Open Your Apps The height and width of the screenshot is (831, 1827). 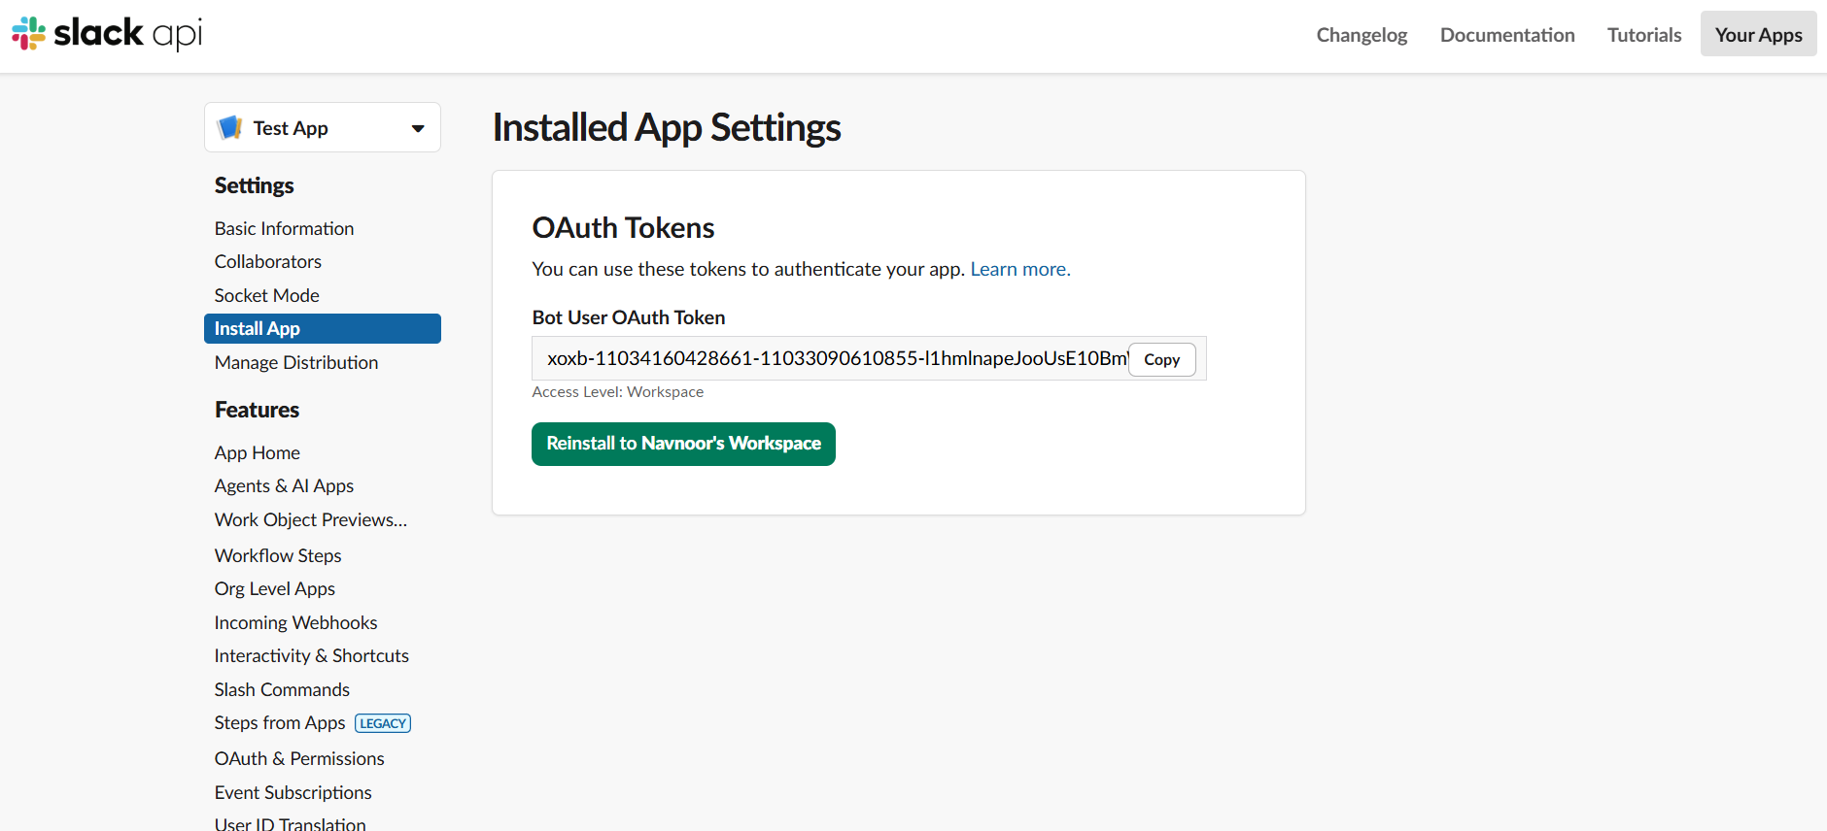(x=1758, y=34)
